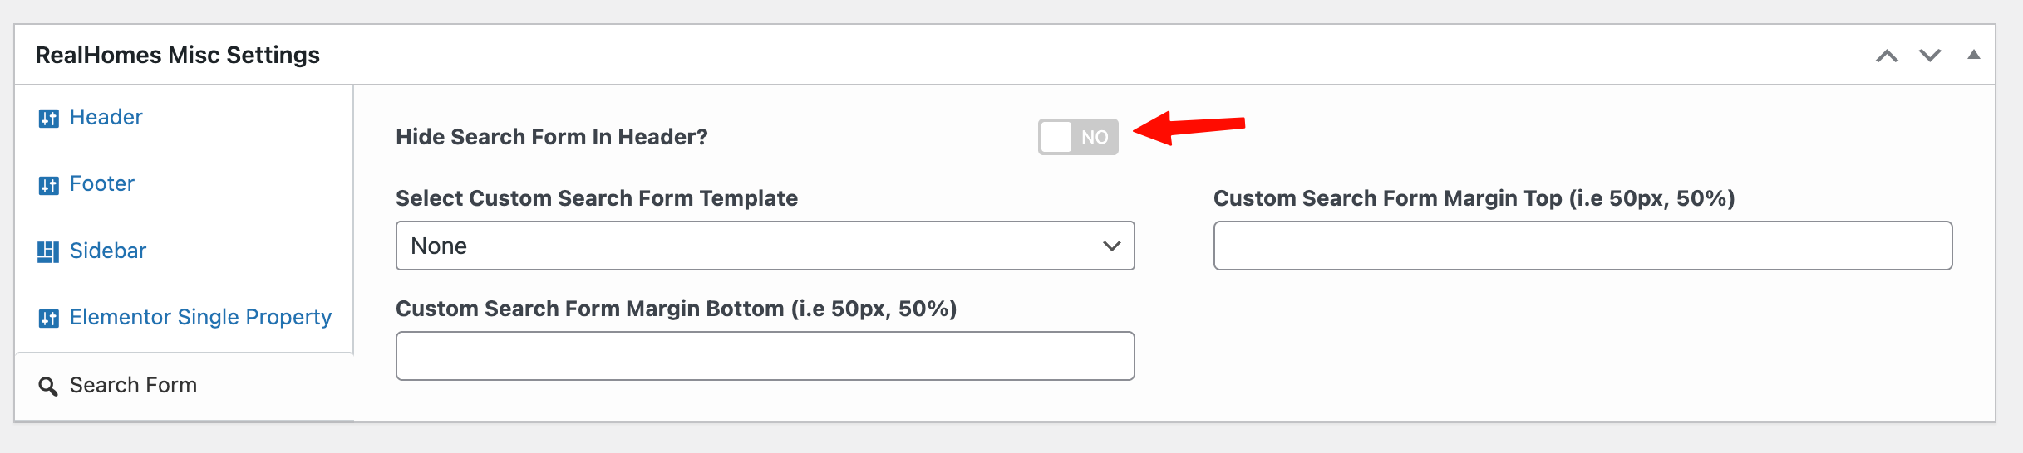Click the Elementor Single Property icon
This screenshot has height=453, width=2023.
pos(48,319)
